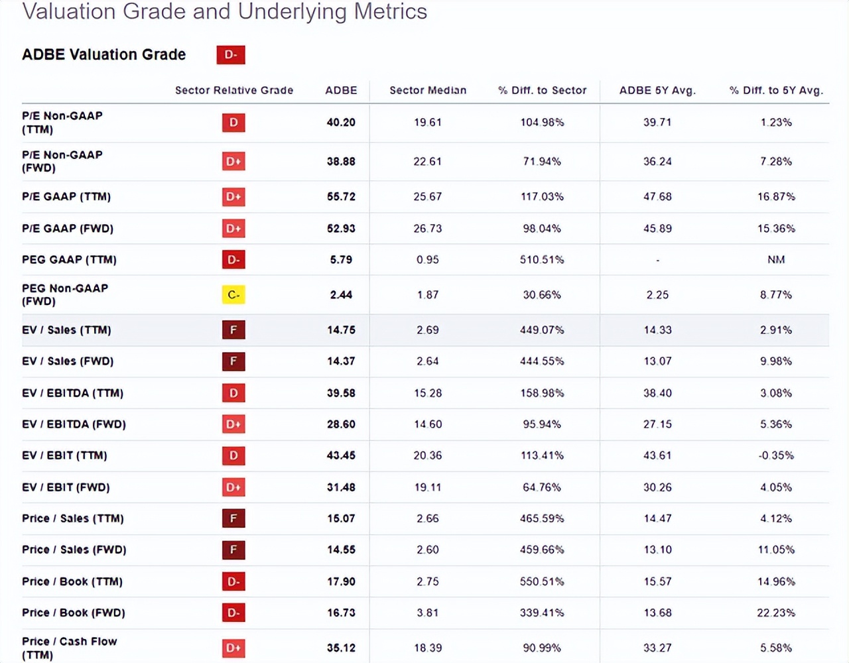This screenshot has width=849, height=663.
Task: Click the yellow C- grade badge for PEG Non-GAAP (FWD)
Action: click(x=233, y=294)
